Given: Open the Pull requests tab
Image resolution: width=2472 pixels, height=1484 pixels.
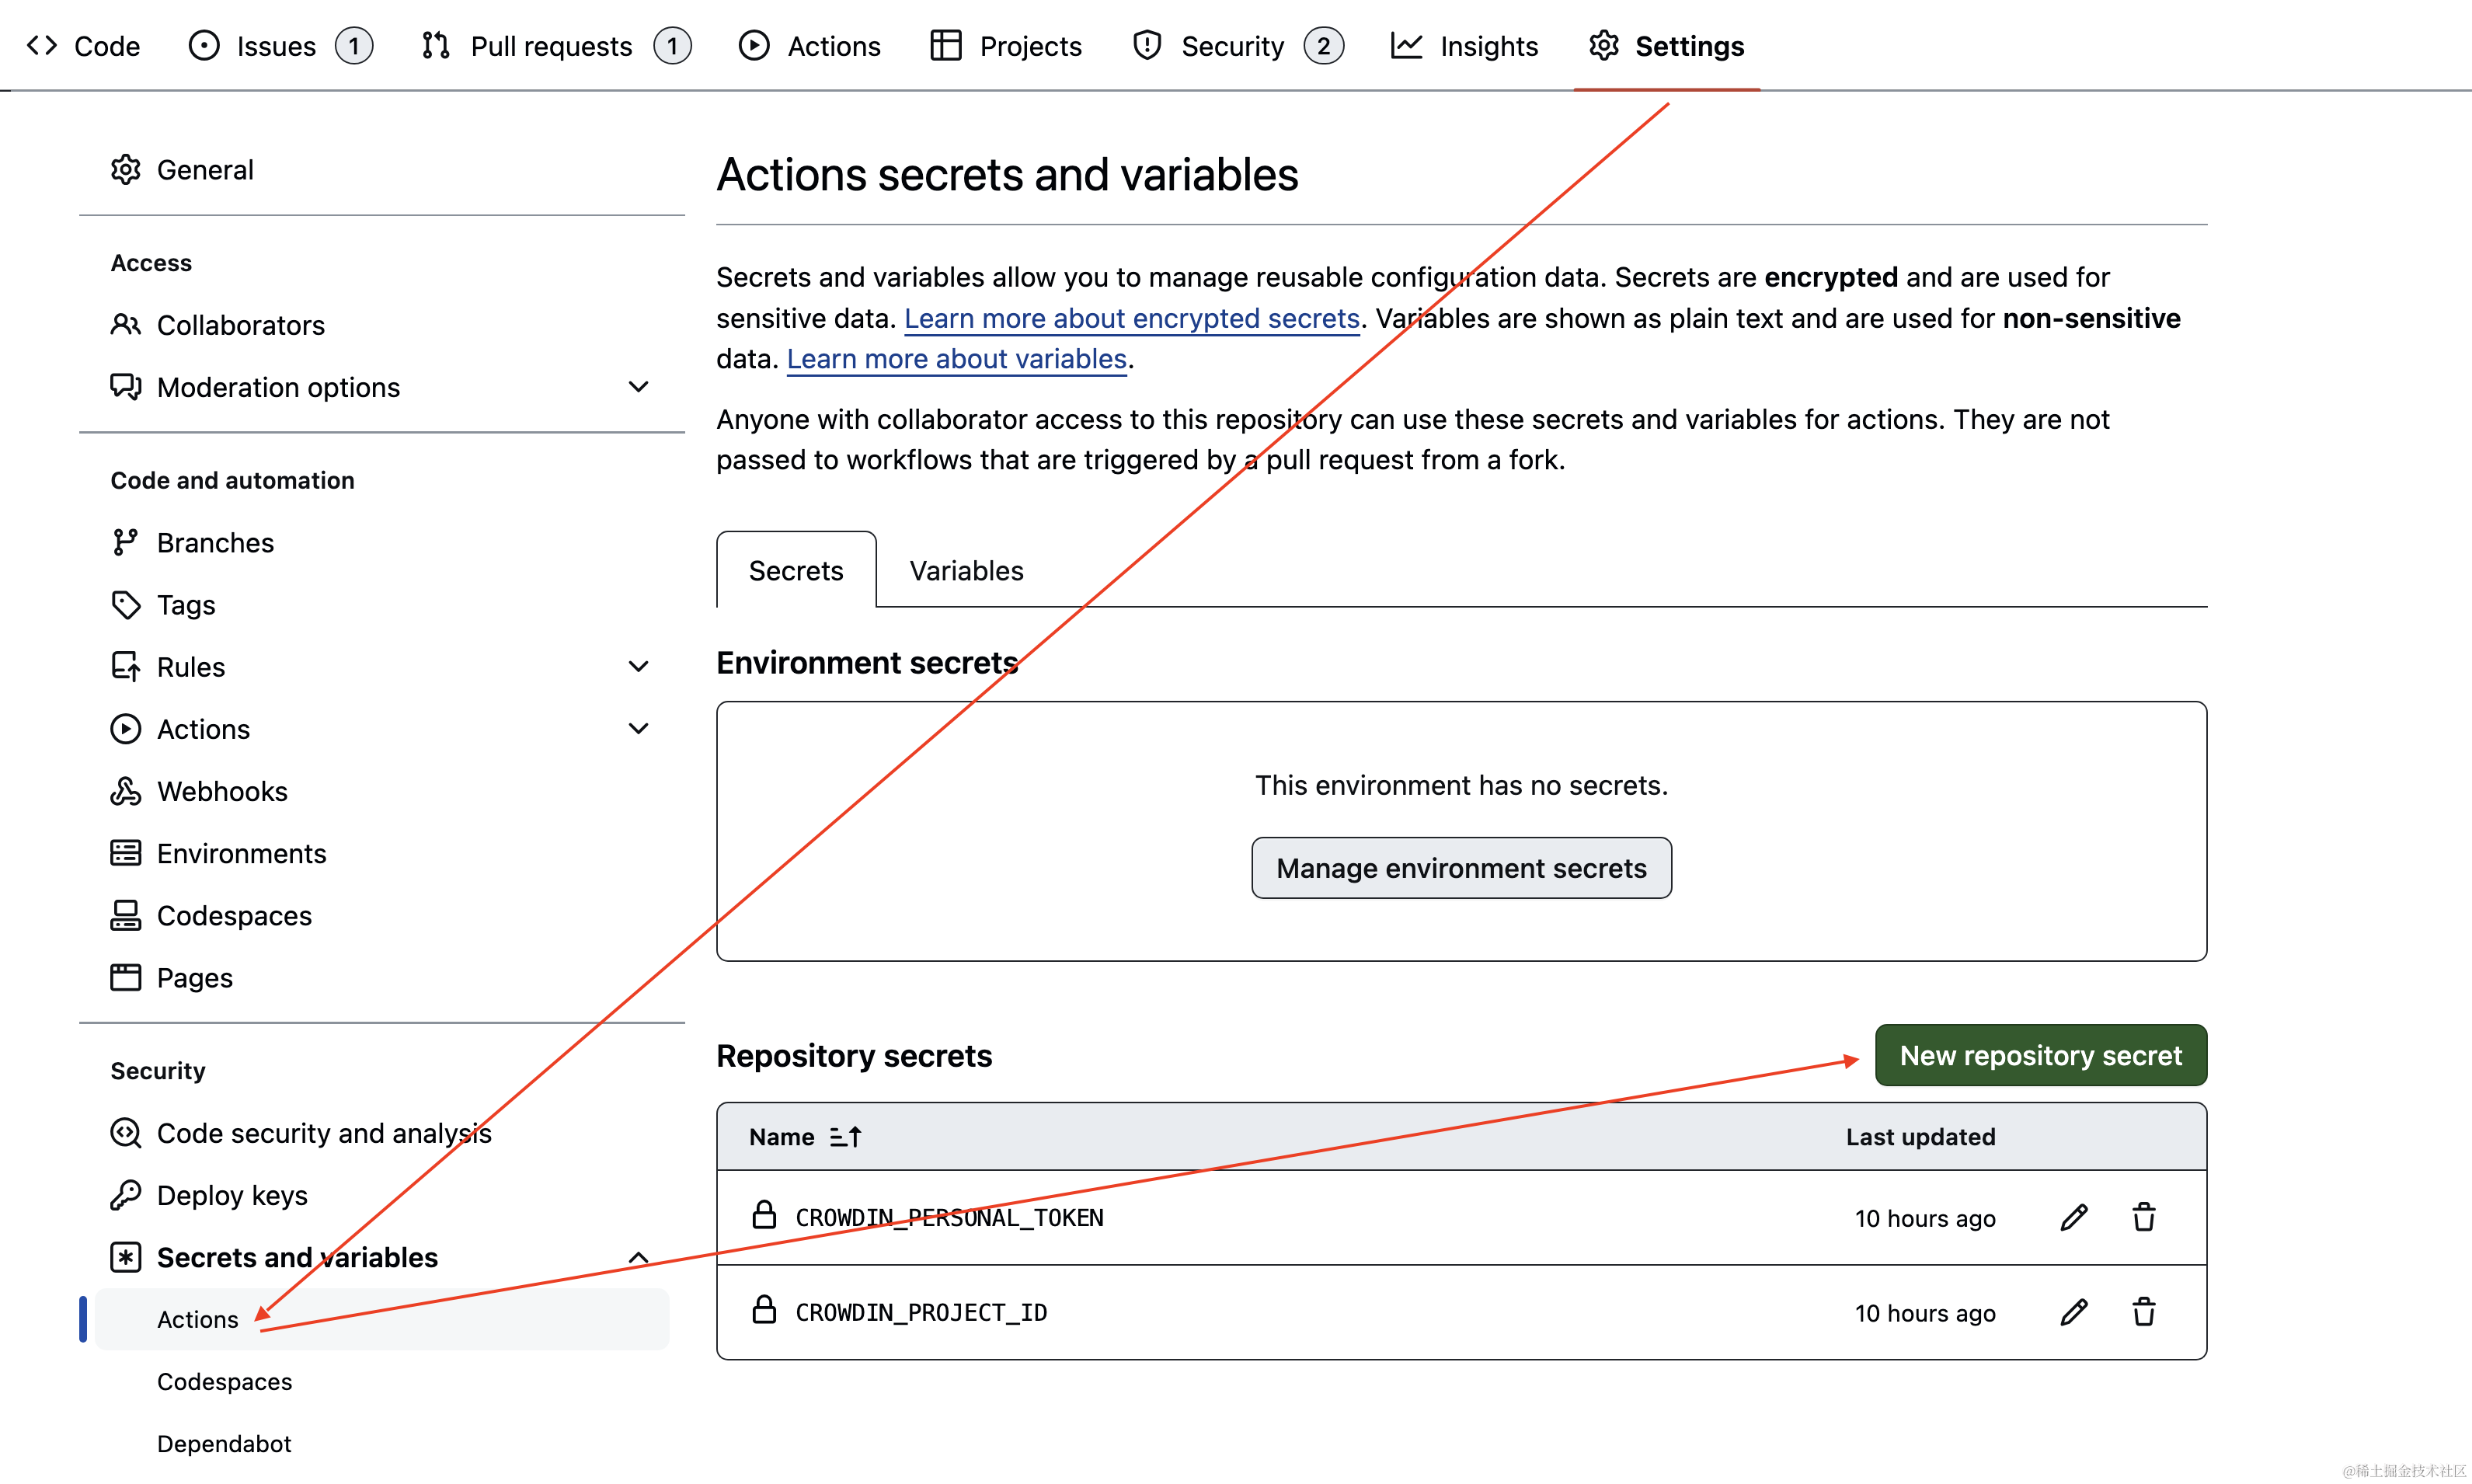Looking at the screenshot, I should click(551, 46).
